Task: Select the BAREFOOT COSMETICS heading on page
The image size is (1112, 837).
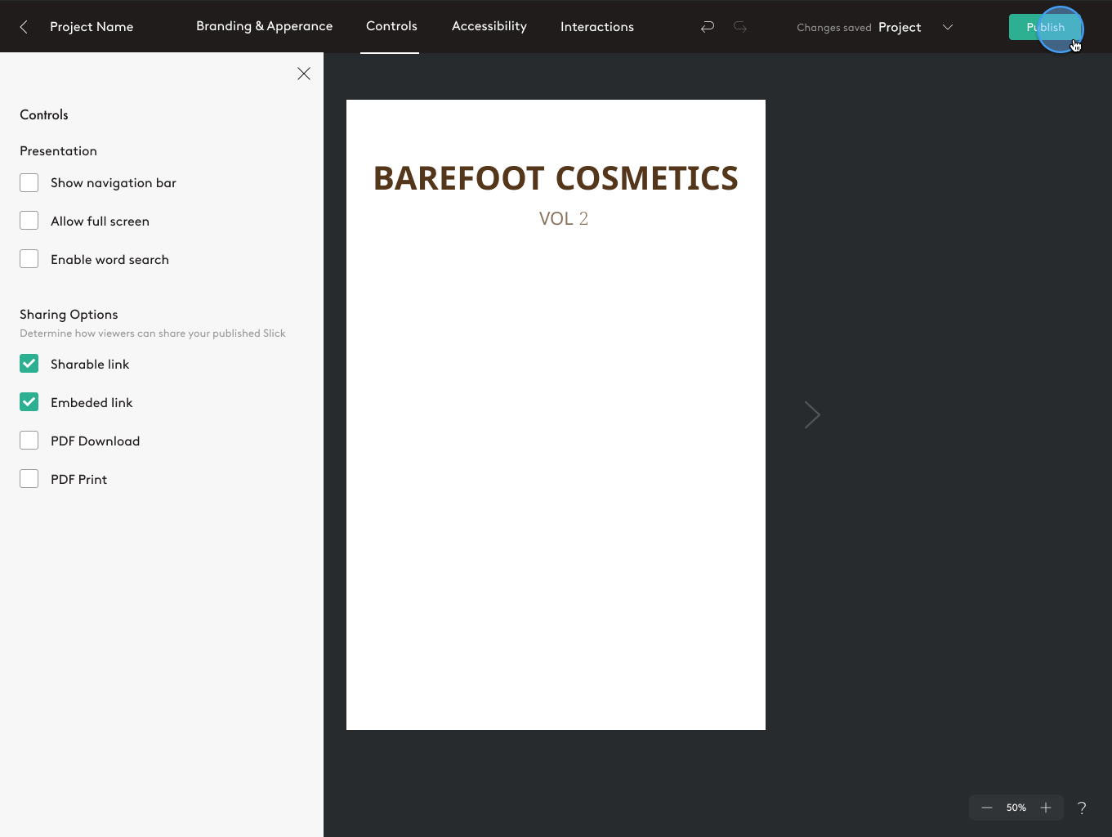Action: [556, 178]
